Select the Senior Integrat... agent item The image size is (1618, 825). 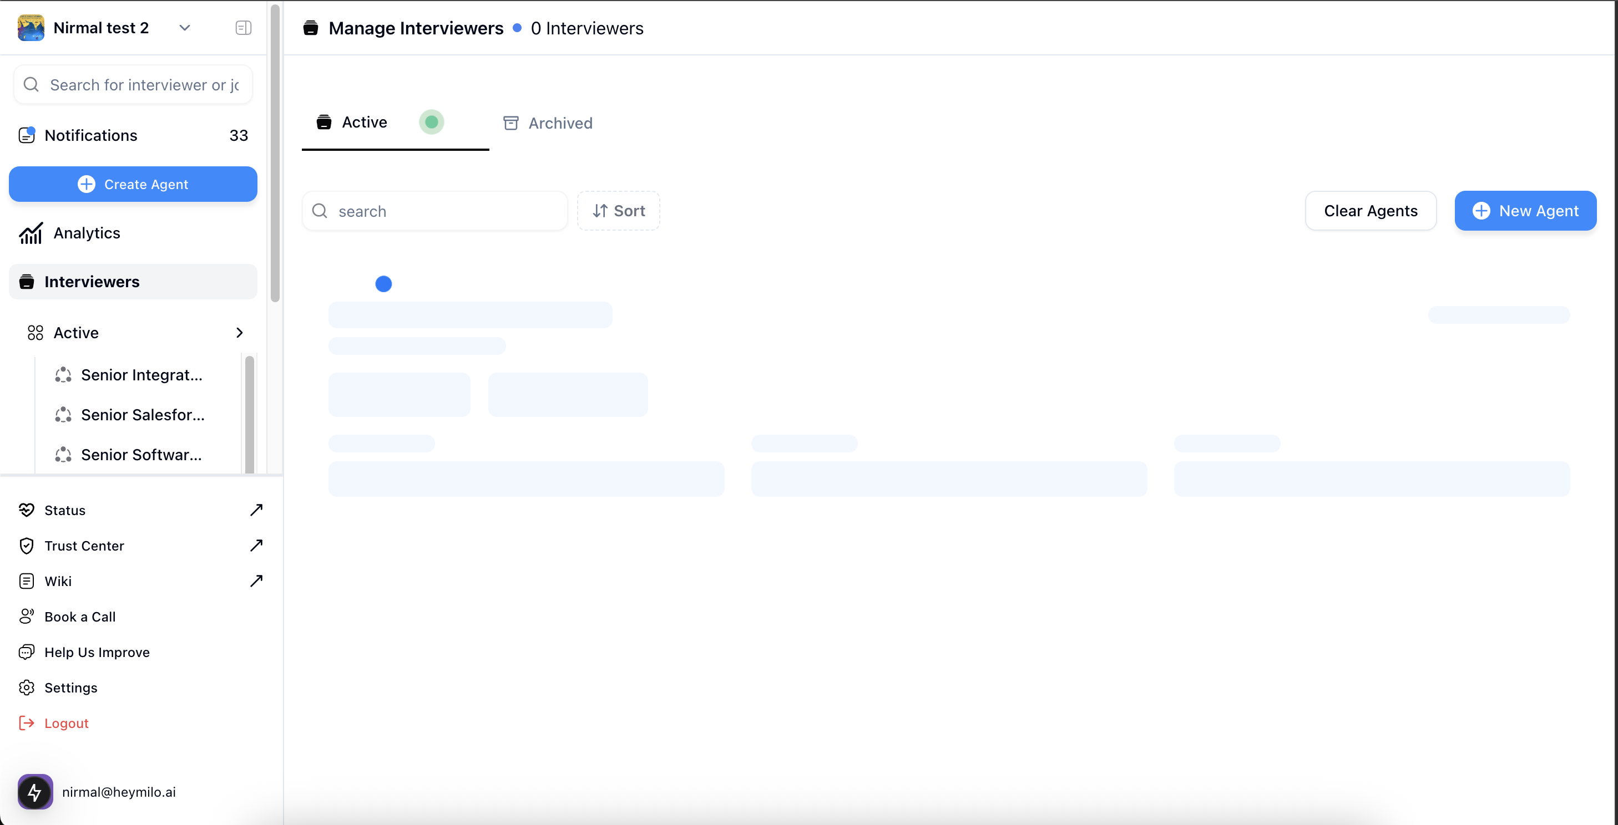pos(141,375)
